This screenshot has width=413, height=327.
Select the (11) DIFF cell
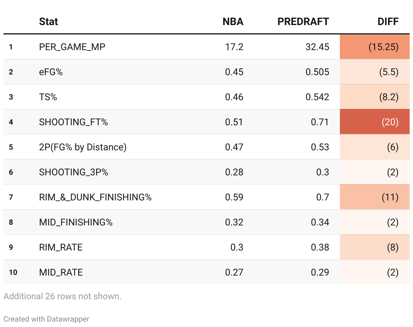390,197
